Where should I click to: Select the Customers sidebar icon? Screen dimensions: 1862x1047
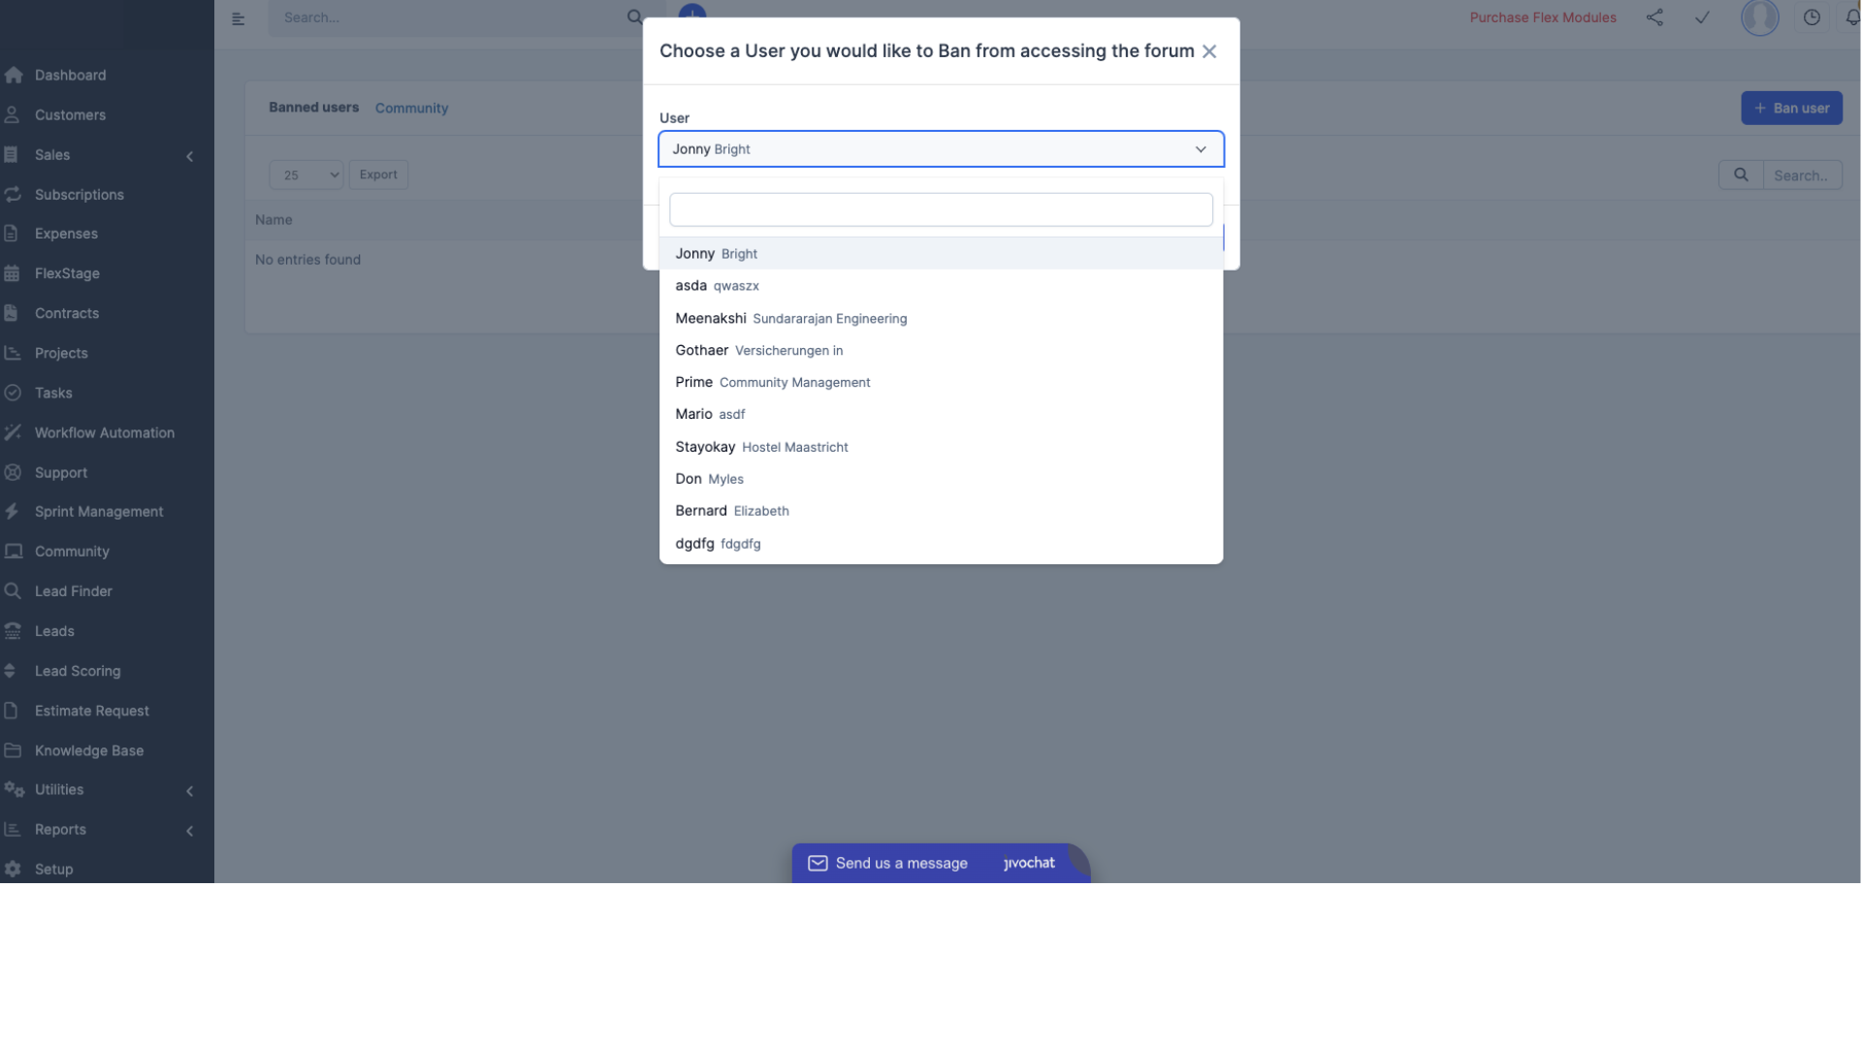pos(13,114)
